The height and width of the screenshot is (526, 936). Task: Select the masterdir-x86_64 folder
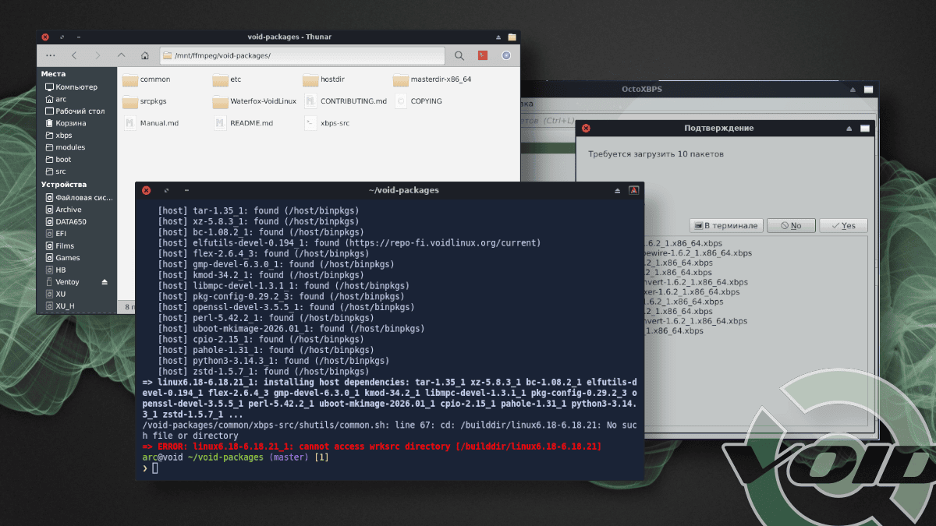click(432, 79)
